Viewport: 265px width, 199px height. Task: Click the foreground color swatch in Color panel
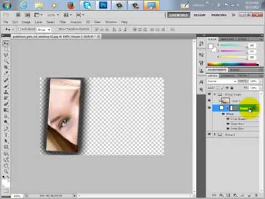click(210, 46)
